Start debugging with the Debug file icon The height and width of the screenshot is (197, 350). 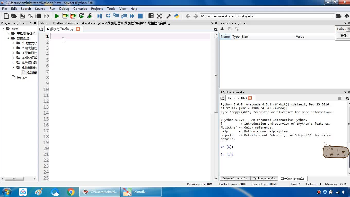point(100,16)
